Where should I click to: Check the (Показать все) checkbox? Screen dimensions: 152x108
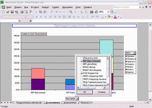tap(82, 58)
